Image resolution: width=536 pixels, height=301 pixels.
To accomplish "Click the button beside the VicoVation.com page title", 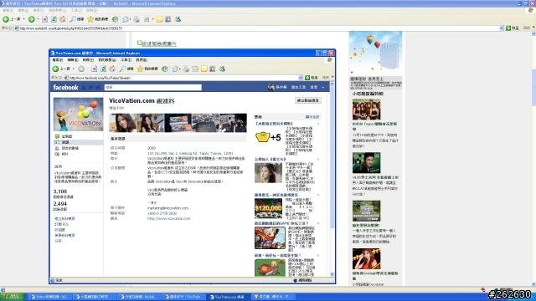I will [308, 100].
